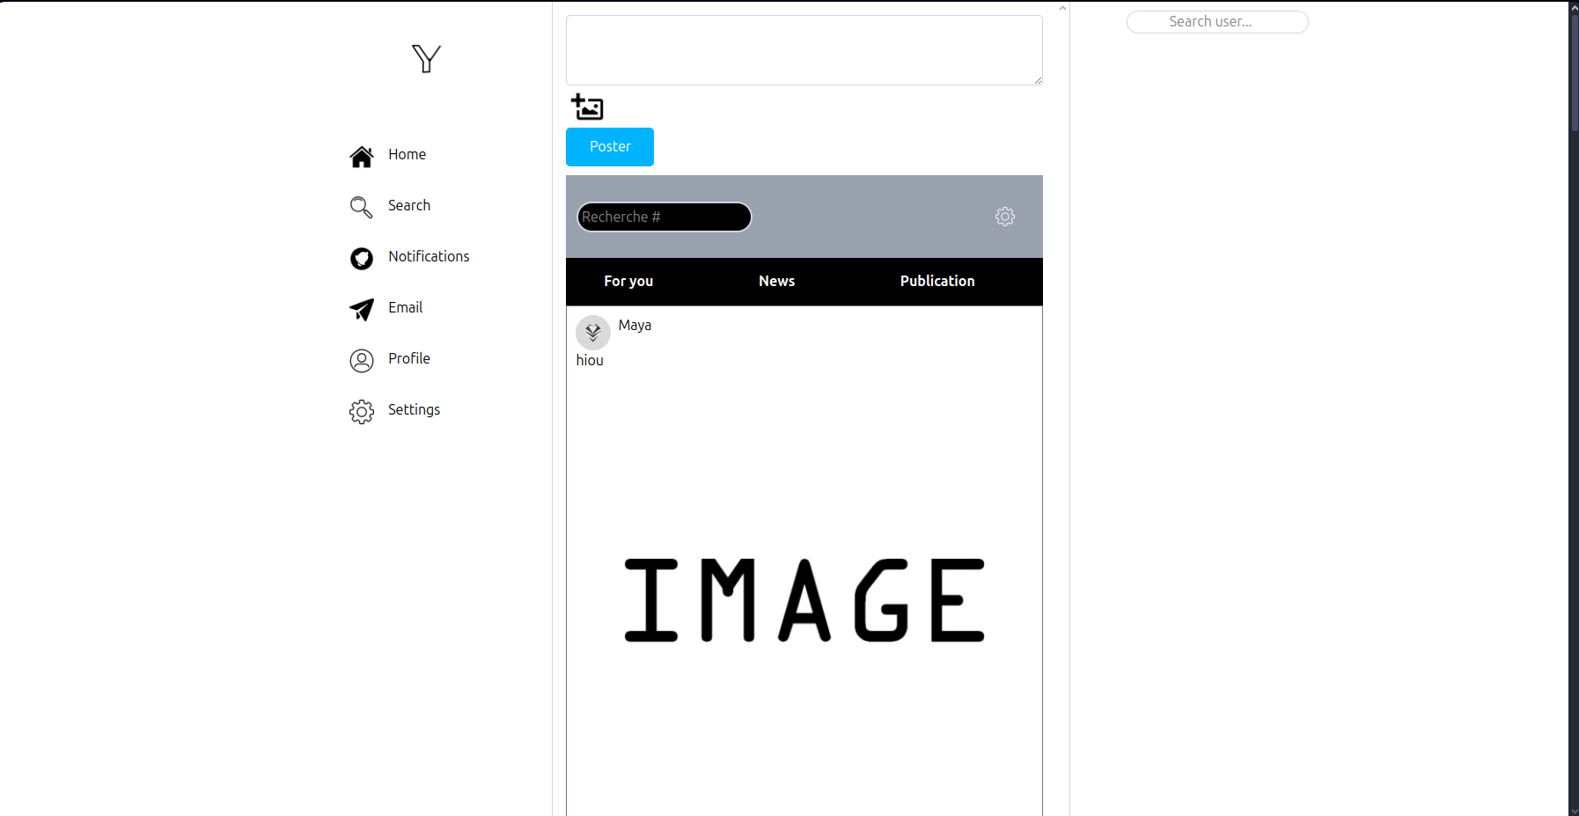Image resolution: width=1579 pixels, height=816 pixels.
Task: Open feed settings gear in gray bar
Action: (1004, 217)
